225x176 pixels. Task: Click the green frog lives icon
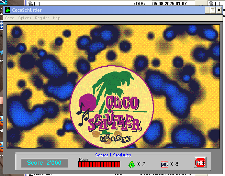pos(131,164)
